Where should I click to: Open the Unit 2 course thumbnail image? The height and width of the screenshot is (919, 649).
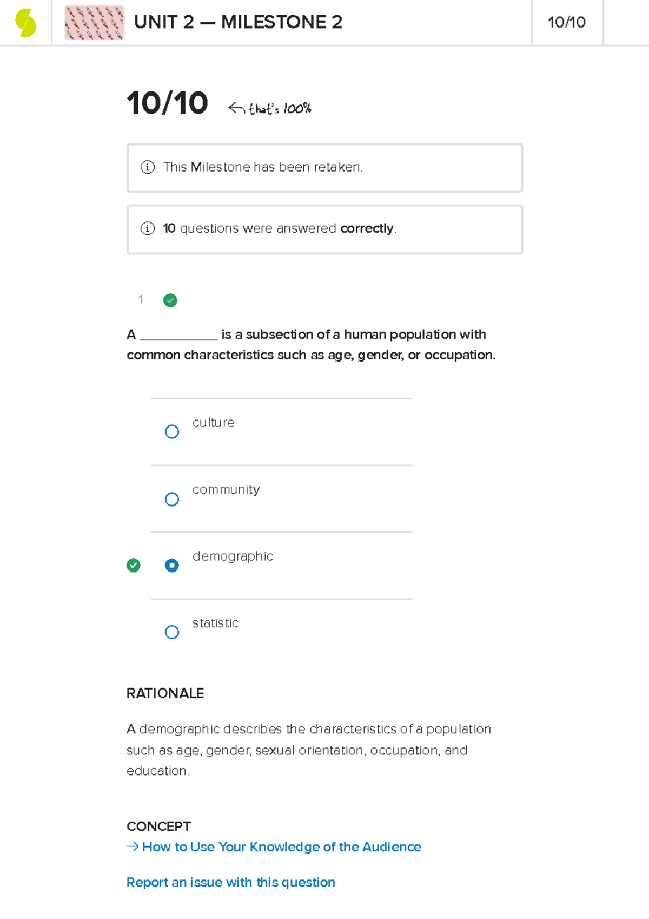tap(95, 23)
